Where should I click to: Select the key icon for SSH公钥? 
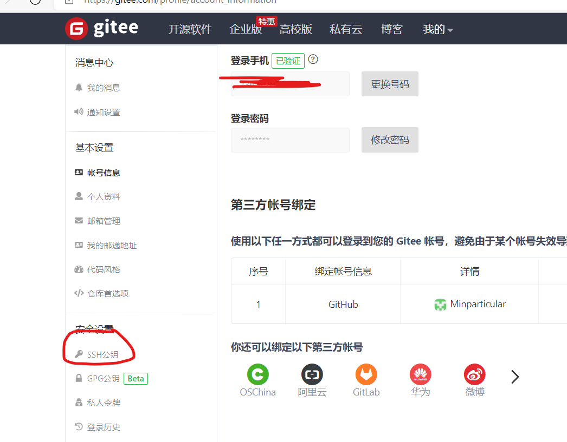click(x=79, y=354)
